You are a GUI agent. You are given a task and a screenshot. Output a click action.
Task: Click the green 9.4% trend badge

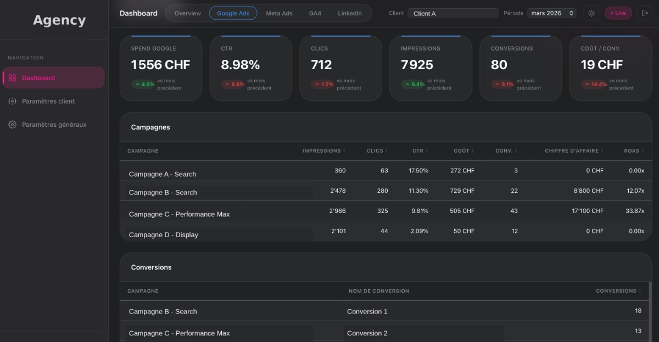(x=414, y=85)
